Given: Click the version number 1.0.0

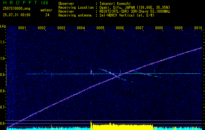Looking at the screenshot, I should click(44, 3).
